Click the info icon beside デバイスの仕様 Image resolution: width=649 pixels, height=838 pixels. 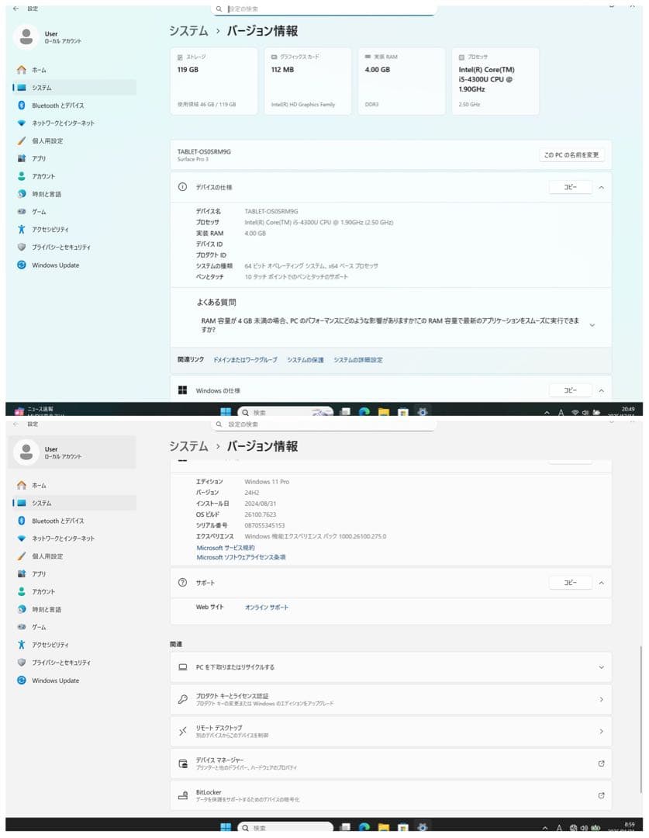(x=183, y=187)
